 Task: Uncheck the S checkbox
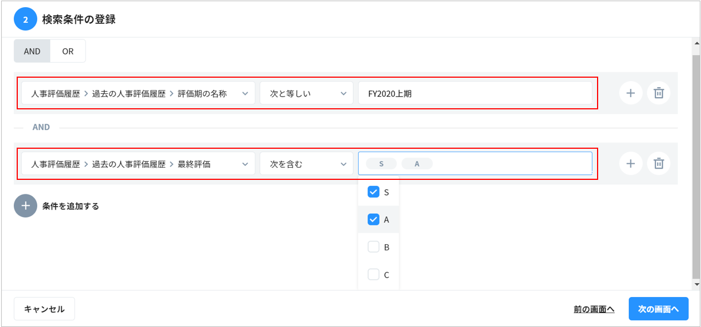pos(374,192)
